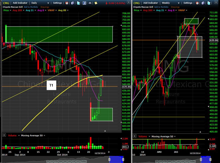
Task: Close the Volume panel on daily chart
Action: [x=4, y=135]
